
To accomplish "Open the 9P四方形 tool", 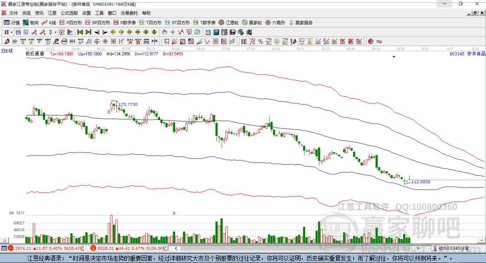I will pos(98,23).
